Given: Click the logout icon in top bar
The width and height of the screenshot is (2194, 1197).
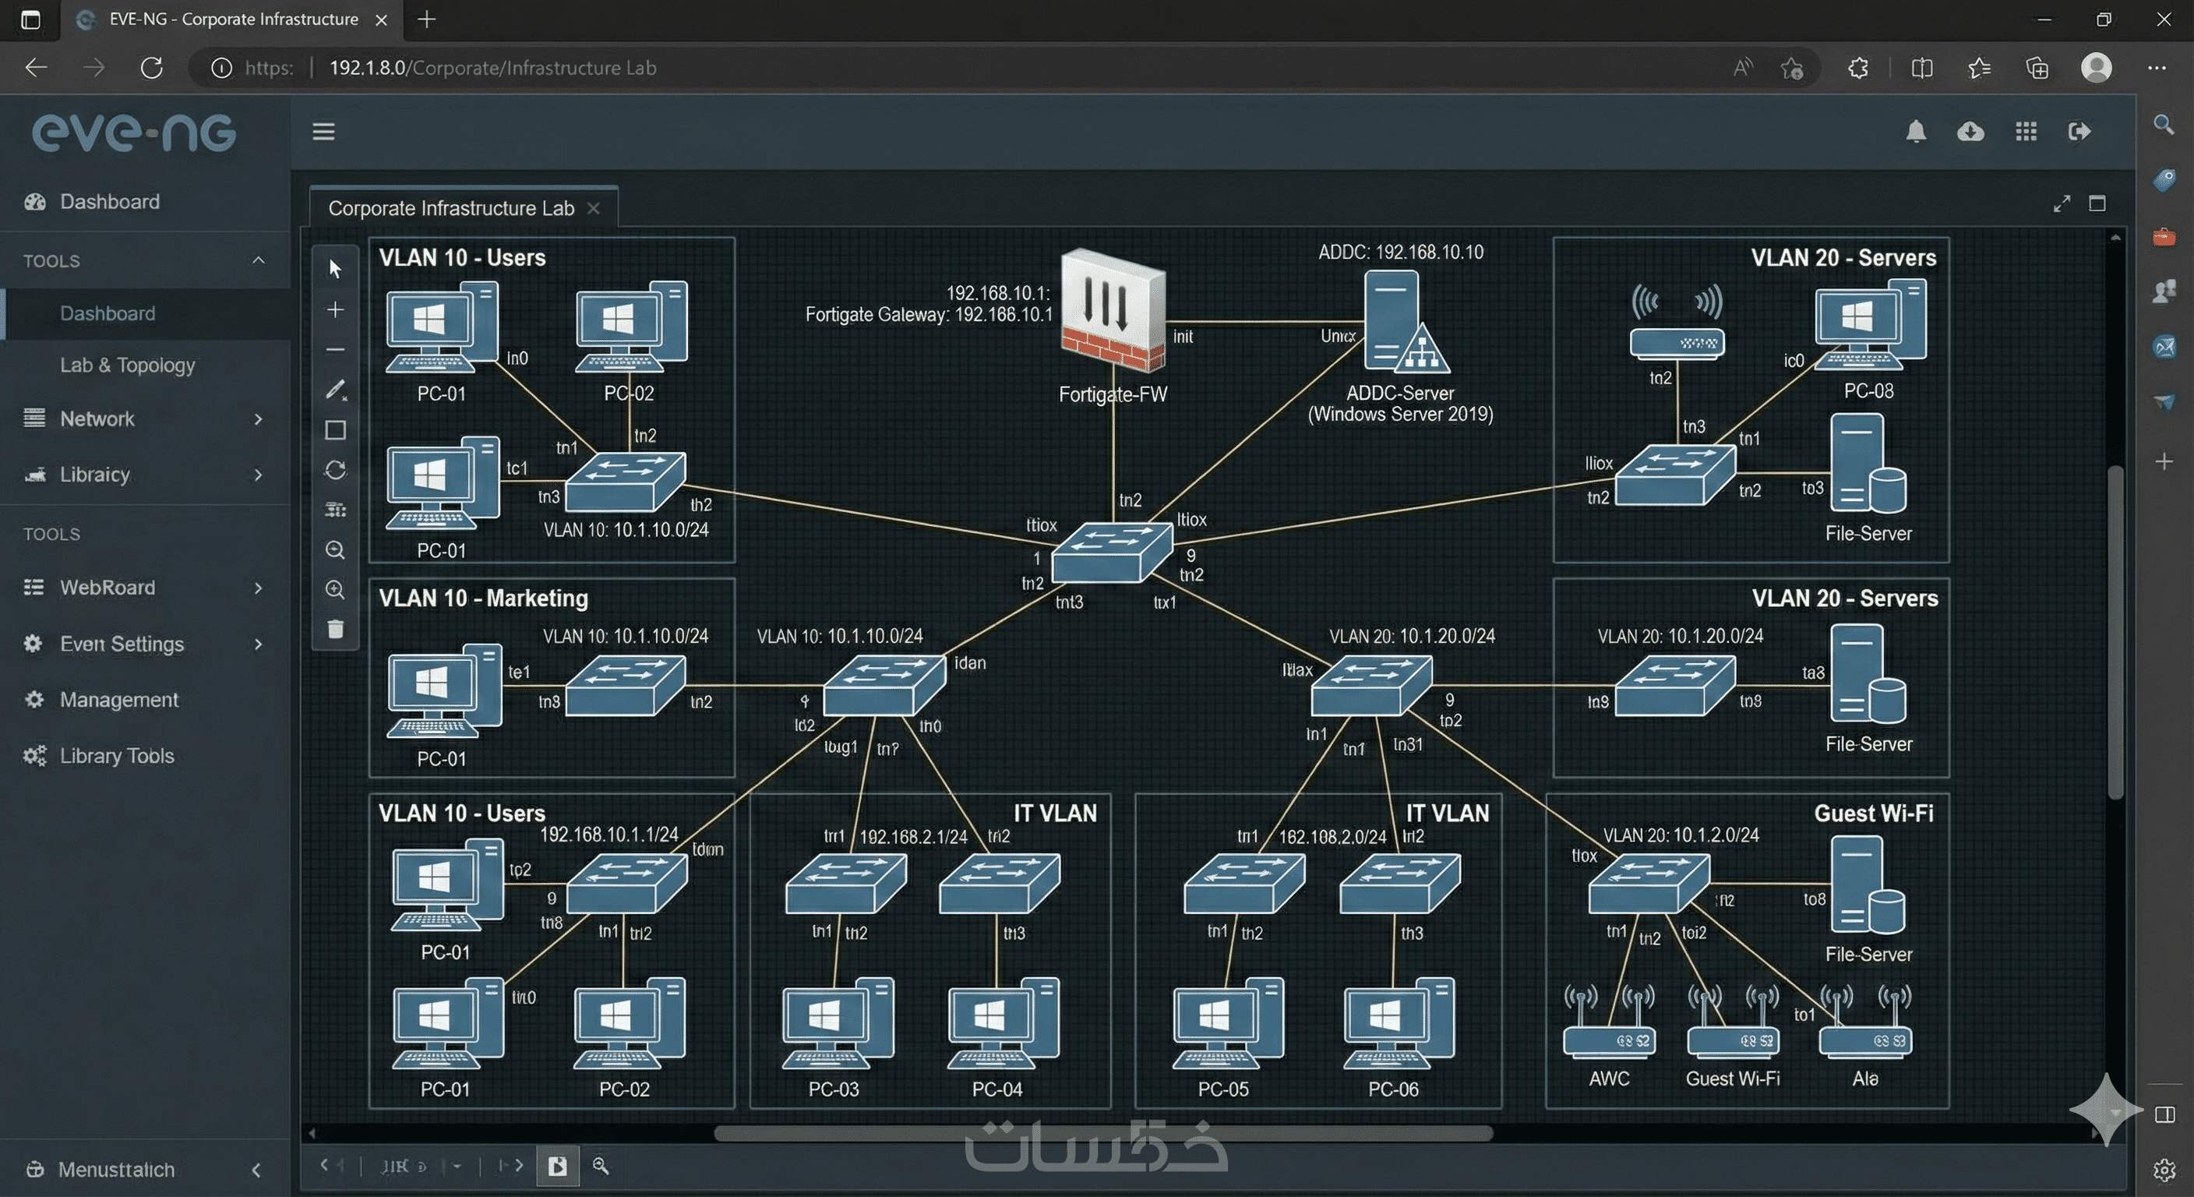Looking at the screenshot, I should pos(2079,131).
